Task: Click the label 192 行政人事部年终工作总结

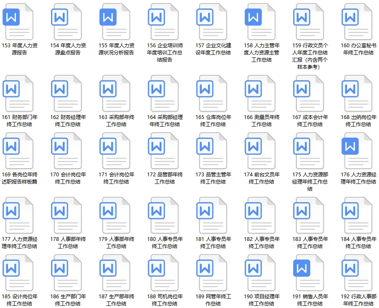Action: [358, 300]
